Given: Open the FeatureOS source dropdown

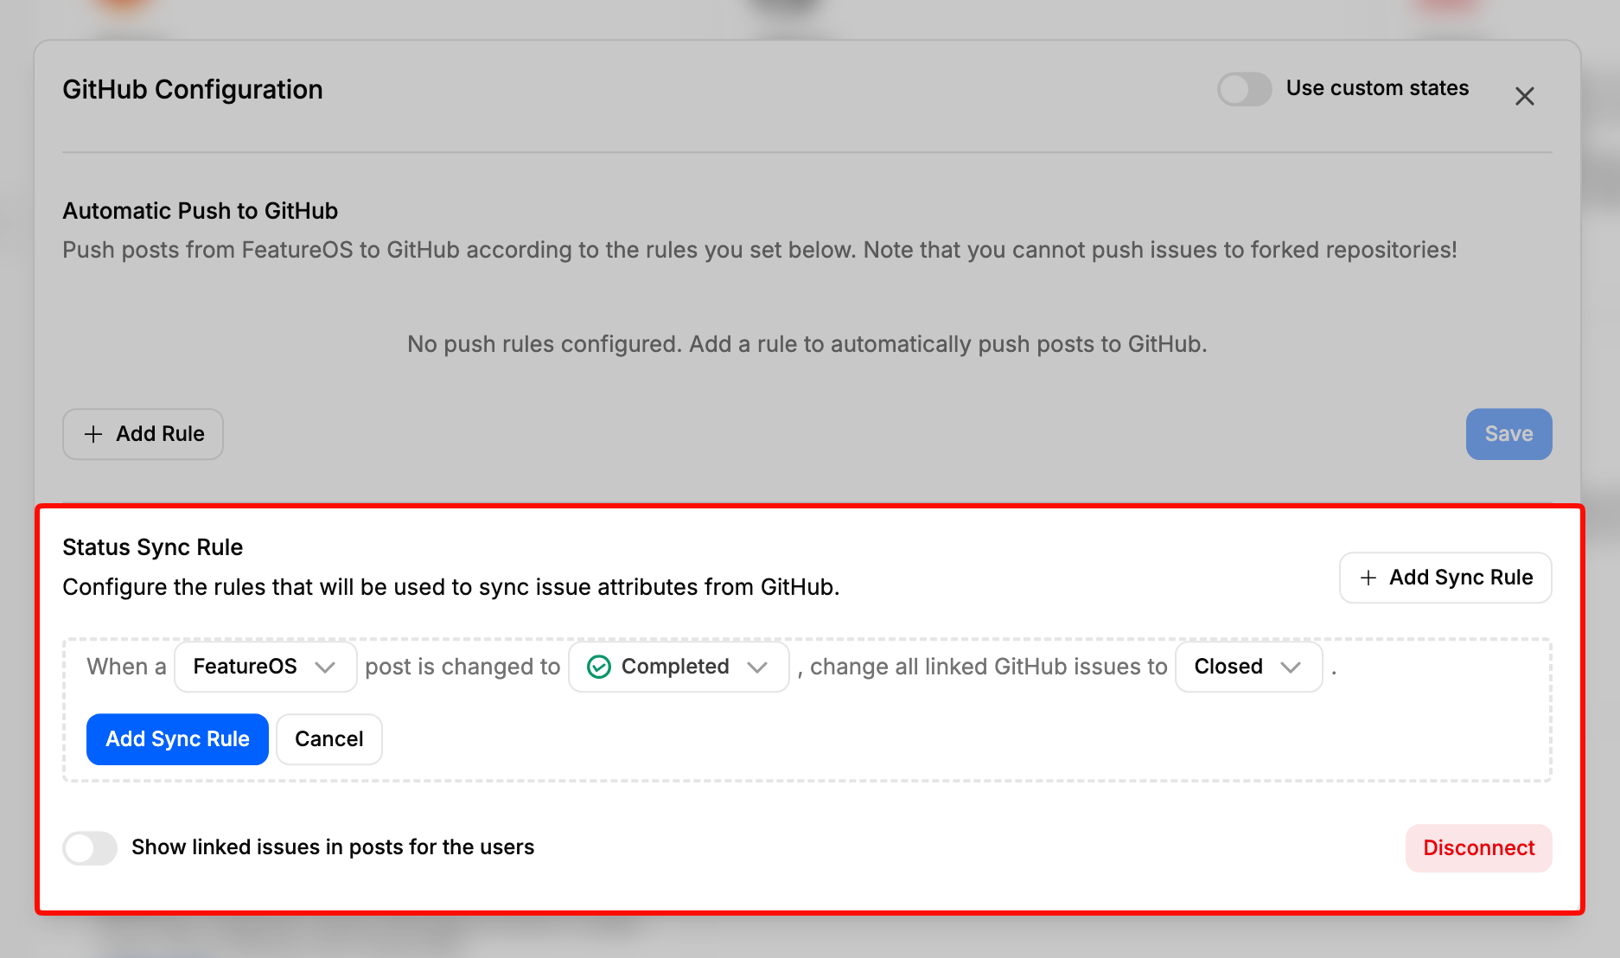Looking at the screenshot, I should click(x=265, y=667).
